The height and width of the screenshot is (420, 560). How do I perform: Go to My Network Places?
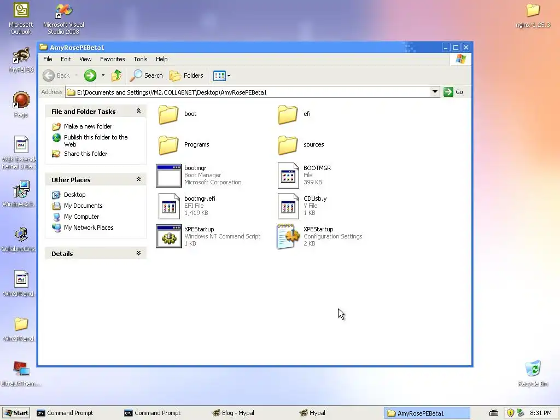coord(89,227)
